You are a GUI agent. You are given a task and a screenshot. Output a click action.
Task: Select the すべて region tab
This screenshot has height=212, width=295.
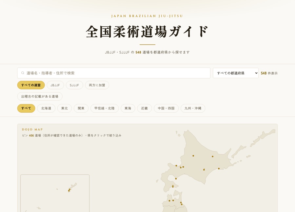(26, 108)
